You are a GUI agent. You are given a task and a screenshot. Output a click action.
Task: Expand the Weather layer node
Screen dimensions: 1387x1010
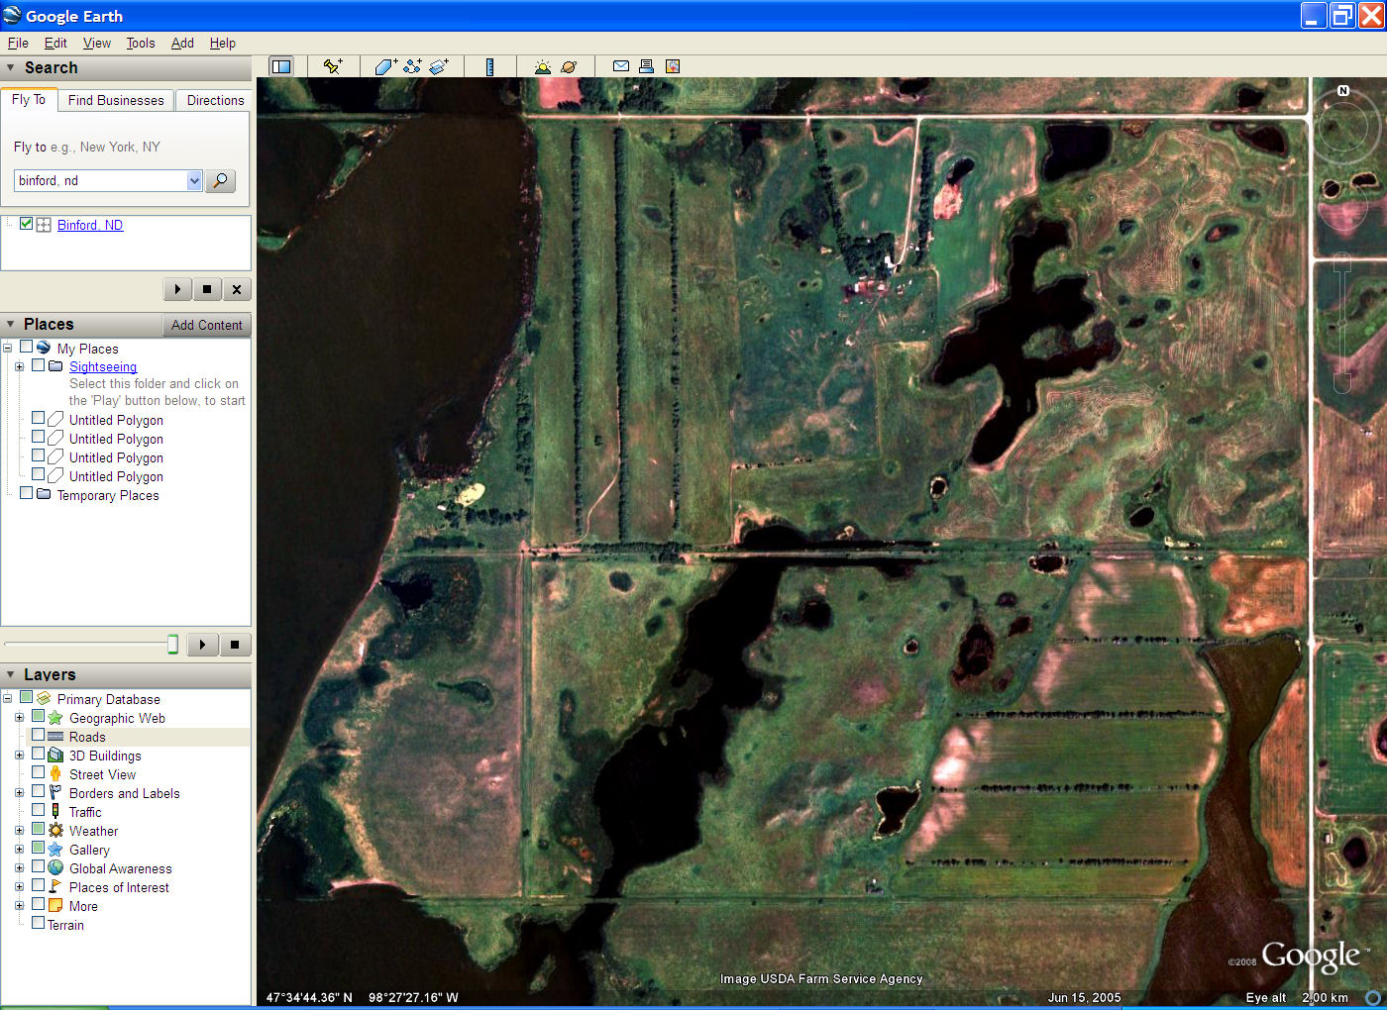tap(19, 831)
